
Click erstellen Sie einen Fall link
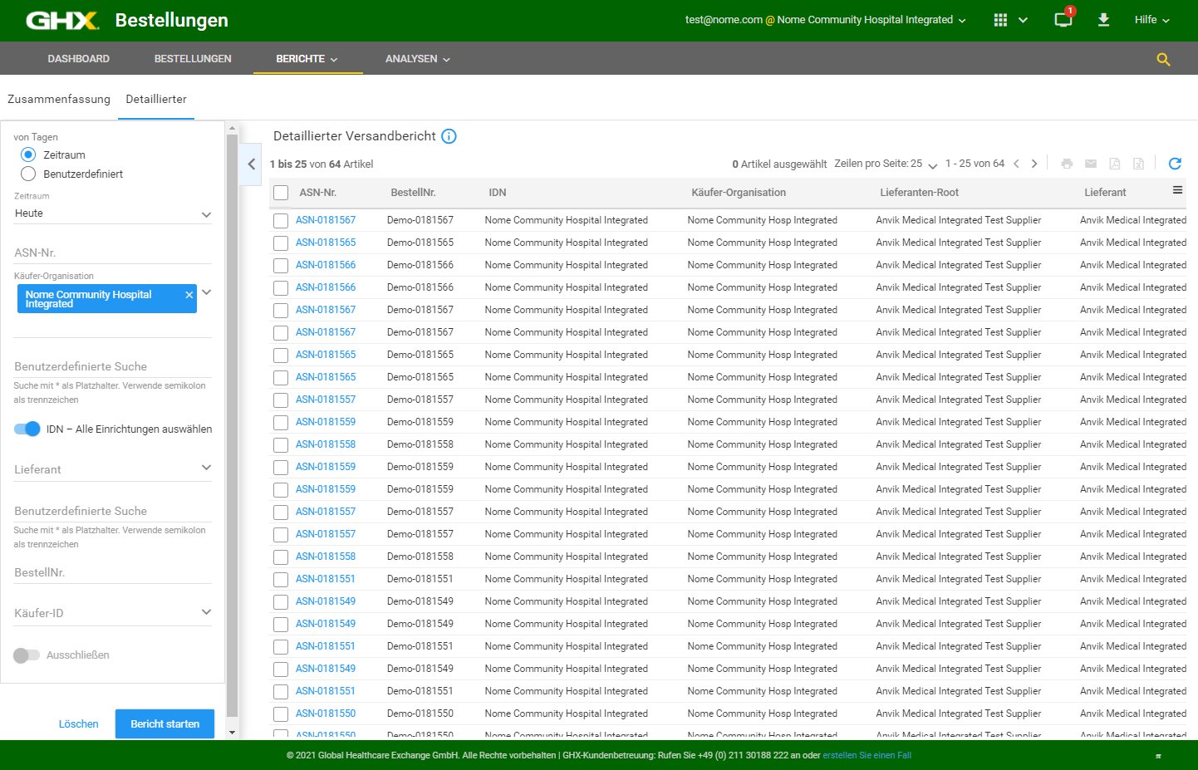(867, 755)
